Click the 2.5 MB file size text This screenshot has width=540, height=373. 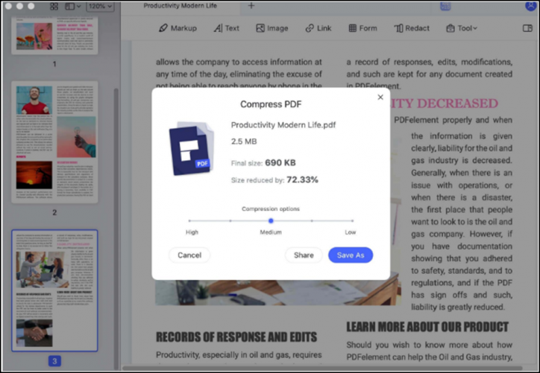click(244, 141)
